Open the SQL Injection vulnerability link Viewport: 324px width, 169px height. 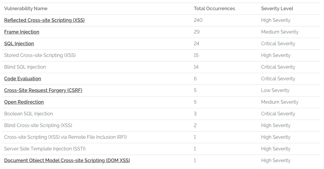pyautogui.click(x=19, y=44)
